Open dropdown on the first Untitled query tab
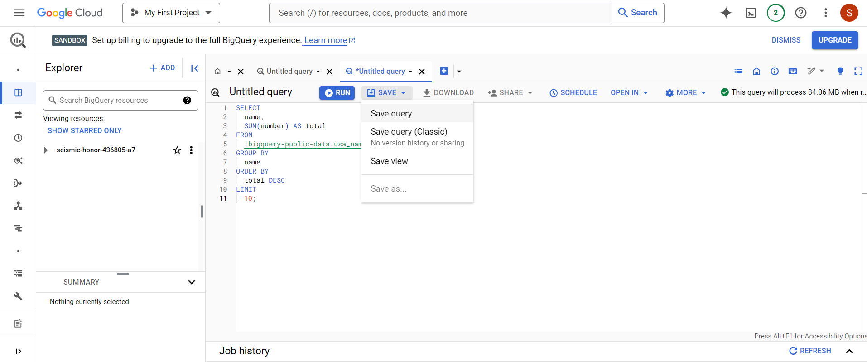867x362 pixels. [x=318, y=72]
